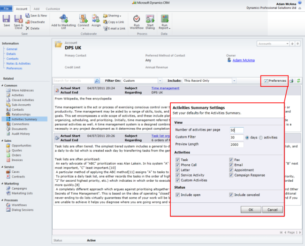Click E-mail a Link
Viewport: 305px width, 246px height.
114,29
